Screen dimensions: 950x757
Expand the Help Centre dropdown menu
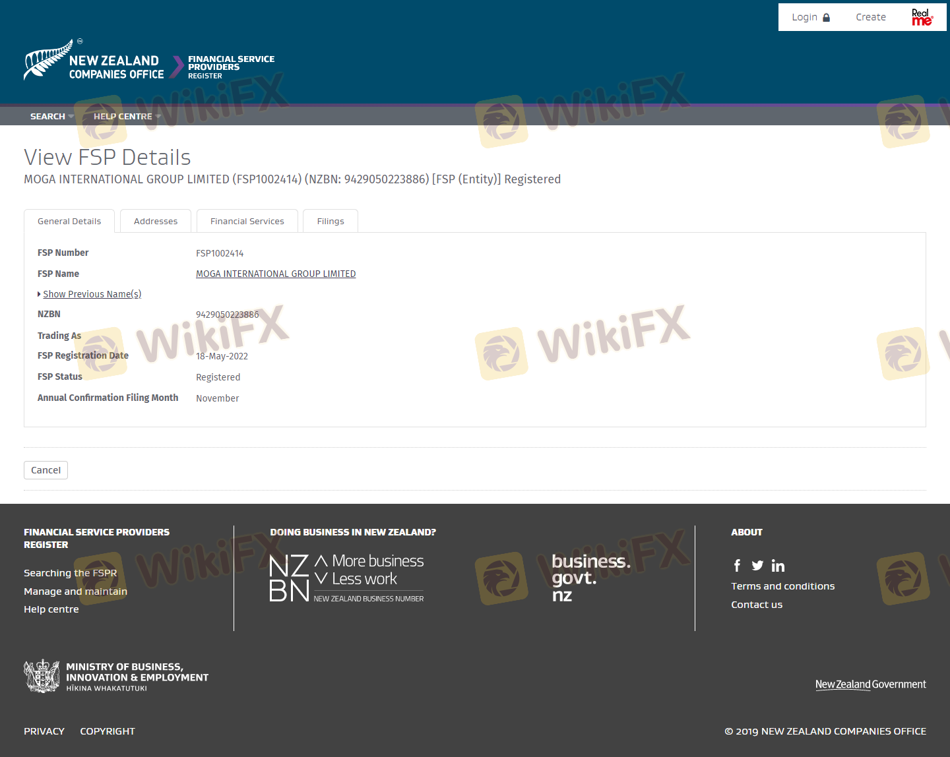click(127, 117)
